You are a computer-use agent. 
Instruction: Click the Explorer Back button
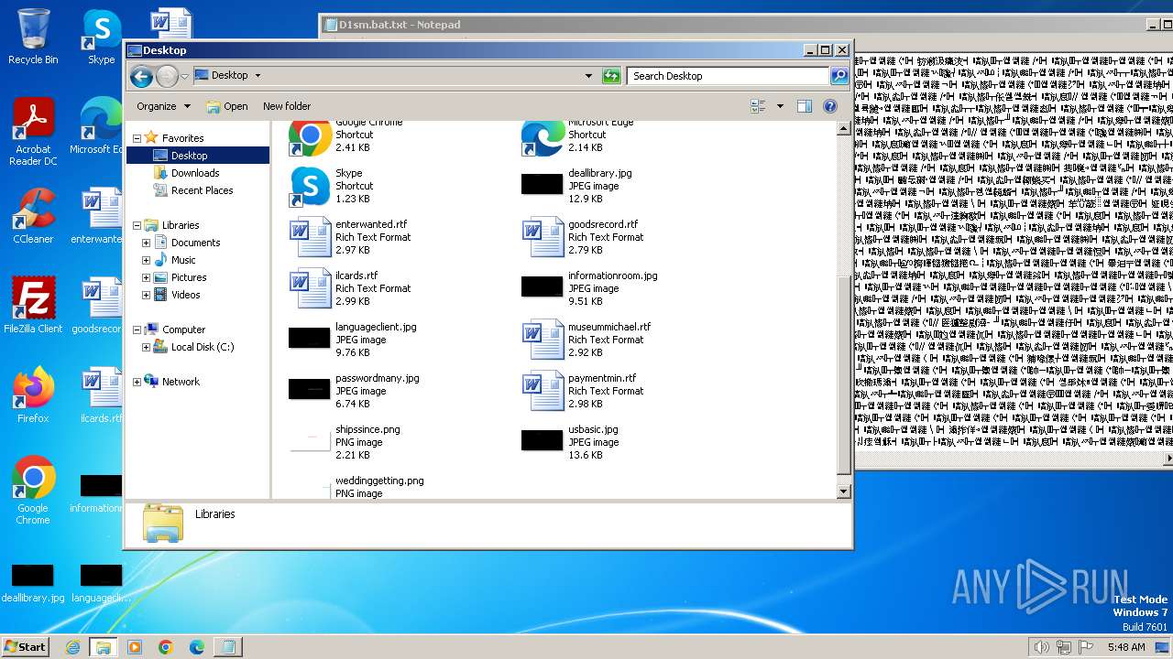141,76
